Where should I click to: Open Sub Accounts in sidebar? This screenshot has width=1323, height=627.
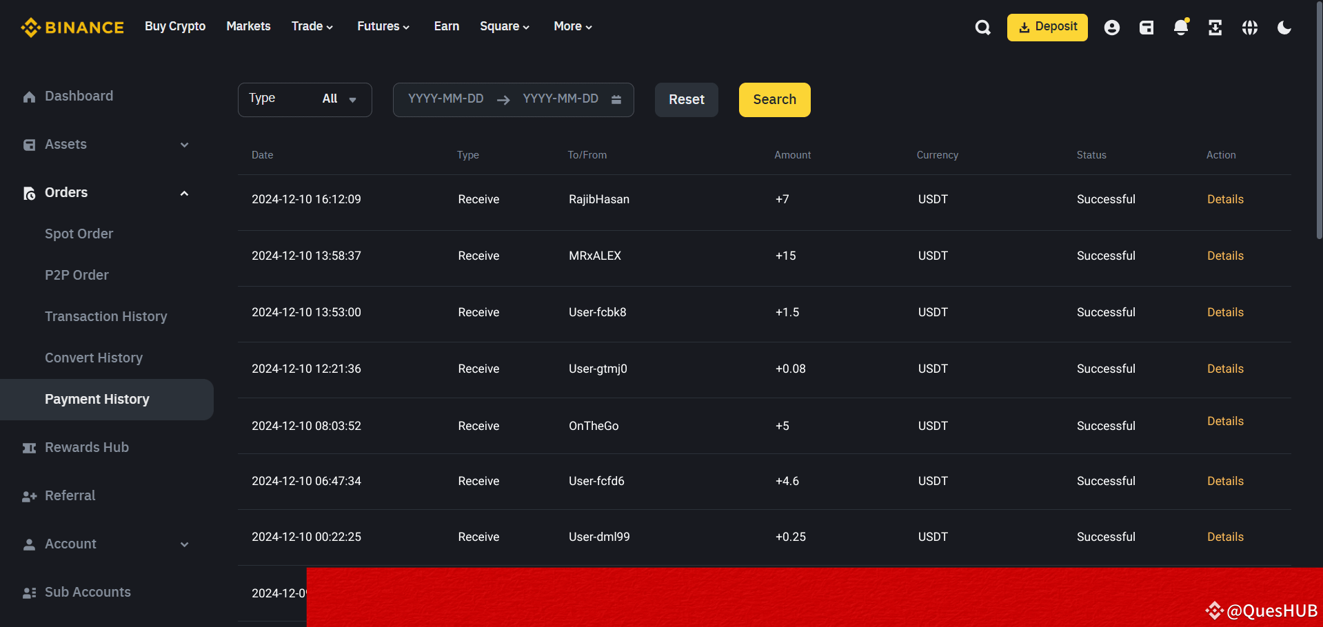tap(88, 593)
